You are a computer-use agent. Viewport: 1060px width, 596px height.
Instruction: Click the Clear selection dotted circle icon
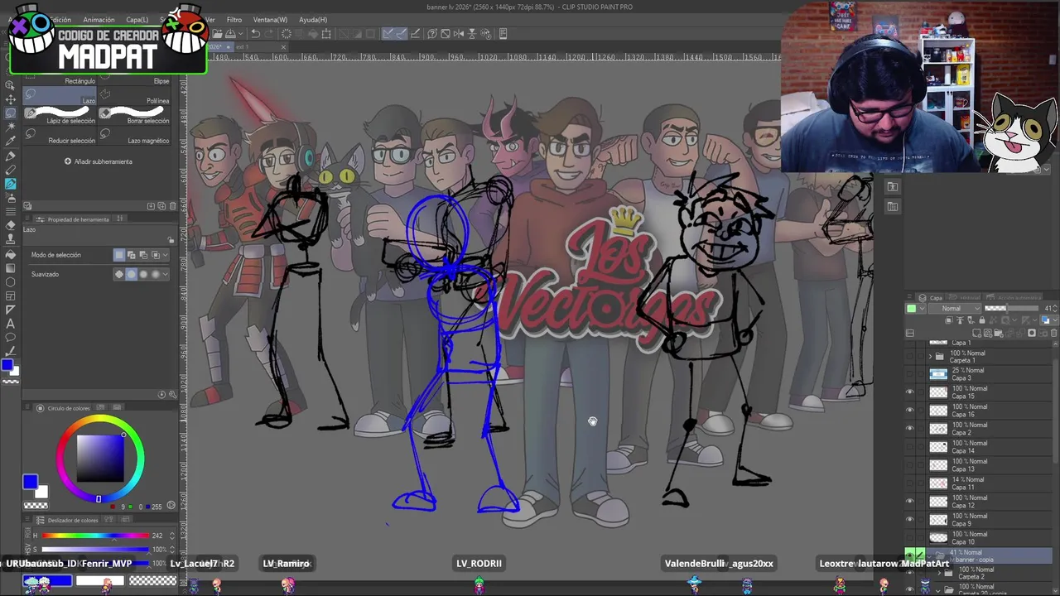click(287, 34)
